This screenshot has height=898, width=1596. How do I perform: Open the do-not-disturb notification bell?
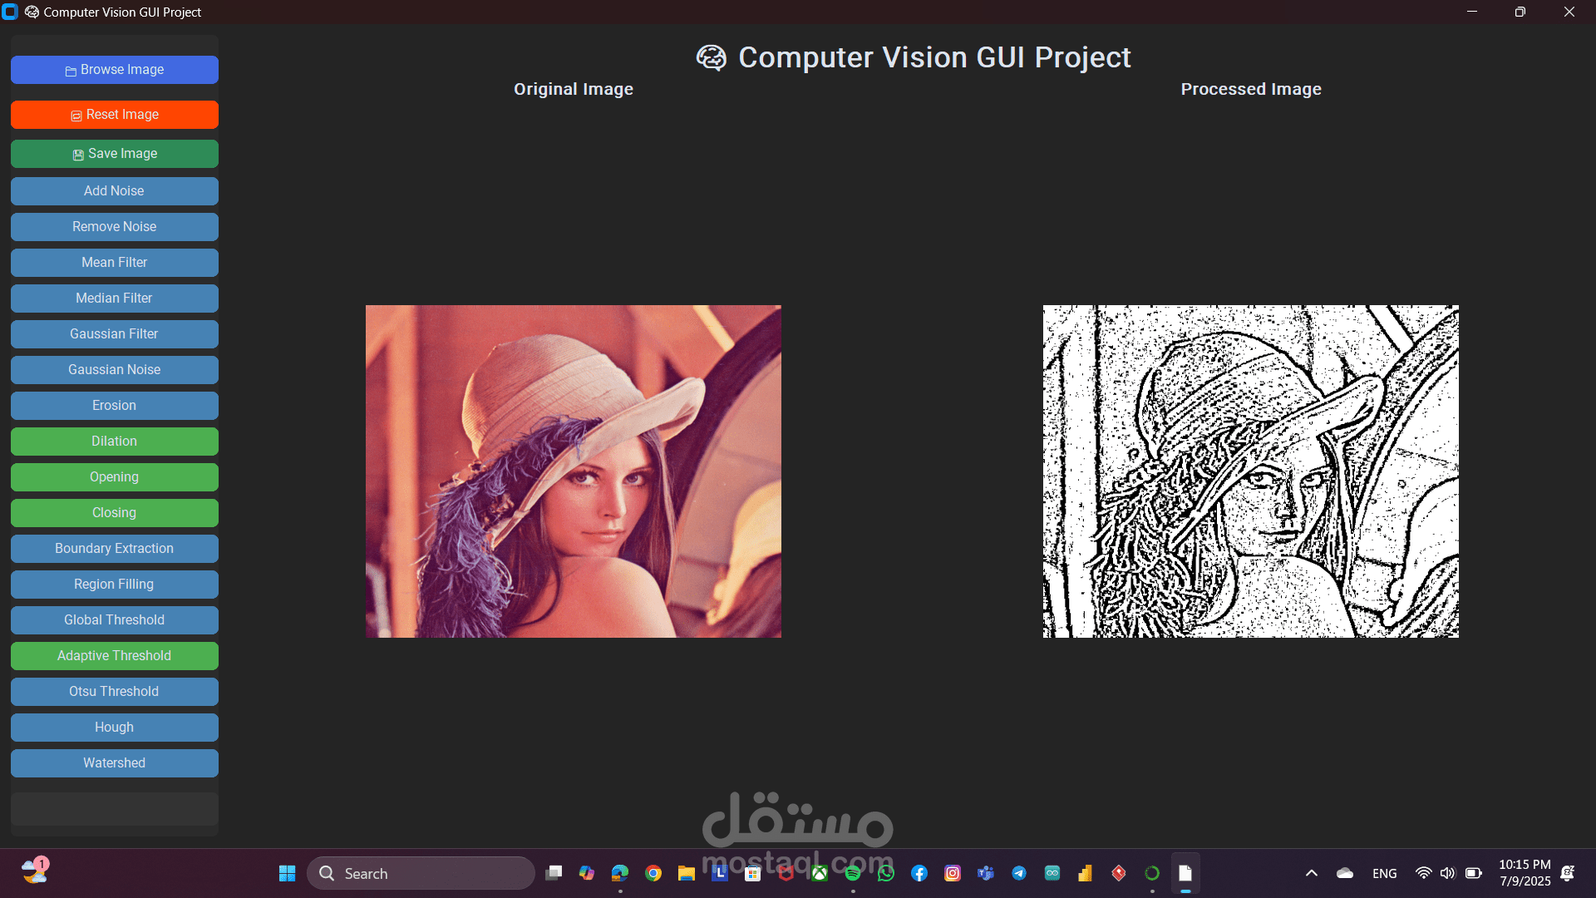click(1568, 873)
